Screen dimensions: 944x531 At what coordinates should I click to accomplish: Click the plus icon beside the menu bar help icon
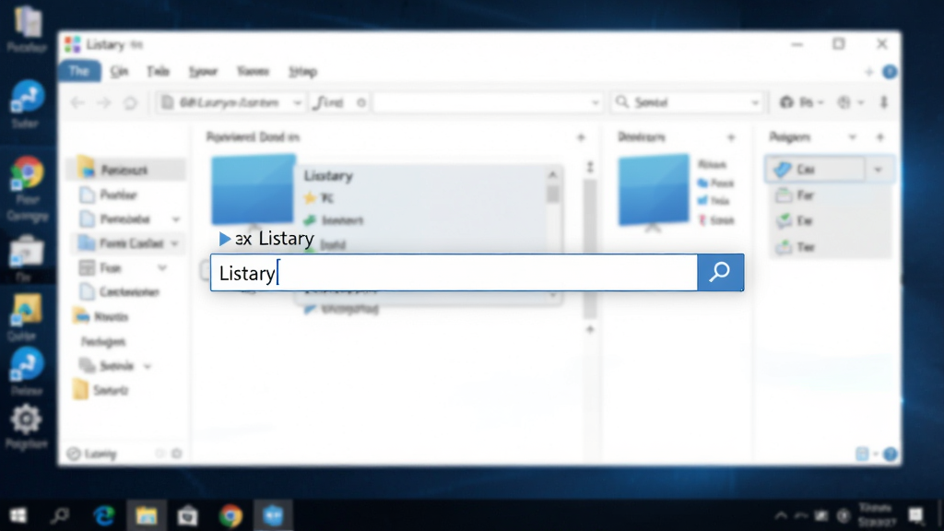(x=868, y=72)
